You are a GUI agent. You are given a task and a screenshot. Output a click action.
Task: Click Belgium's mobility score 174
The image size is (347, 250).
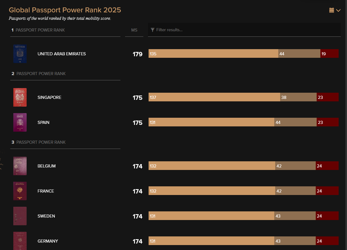137,166
